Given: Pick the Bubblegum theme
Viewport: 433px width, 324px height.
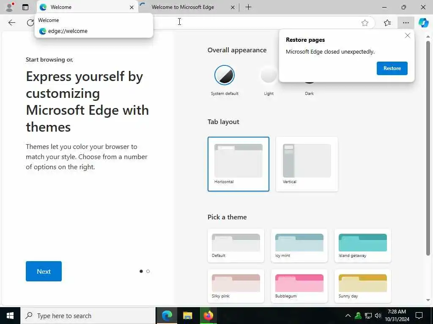Looking at the screenshot, I should point(299,286).
